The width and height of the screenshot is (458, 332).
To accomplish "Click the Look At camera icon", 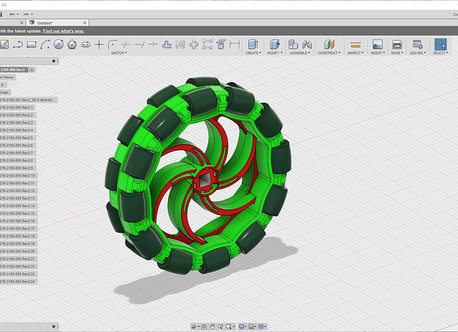I will pos(204,327).
